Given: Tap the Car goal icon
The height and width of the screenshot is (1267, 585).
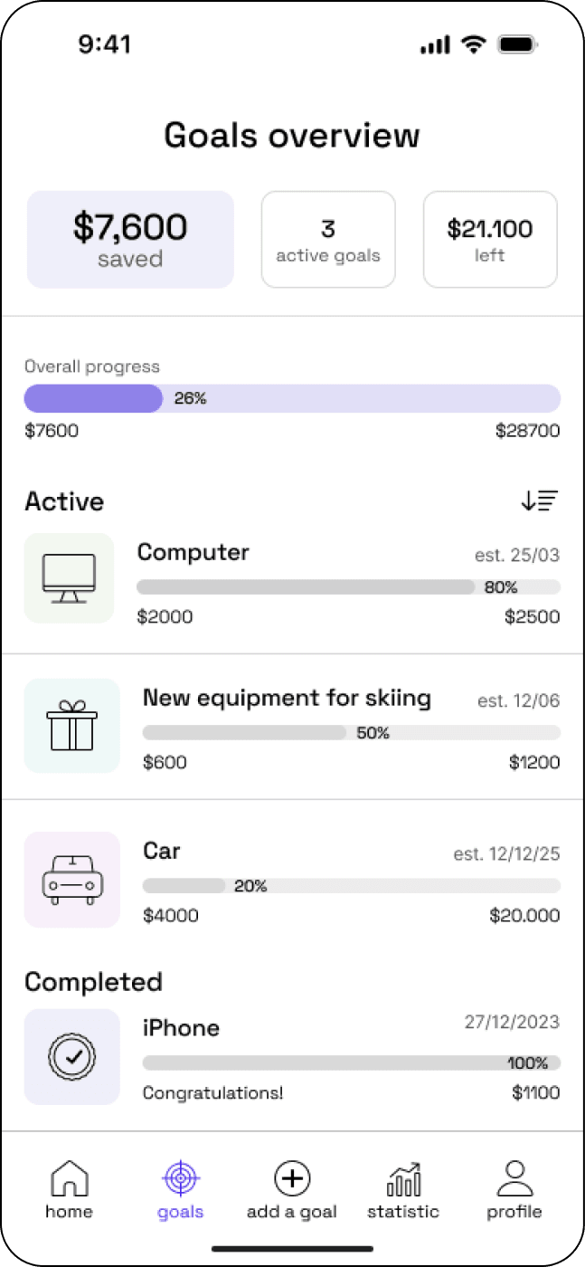Looking at the screenshot, I should pyautogui.click(x=71, y=880).
